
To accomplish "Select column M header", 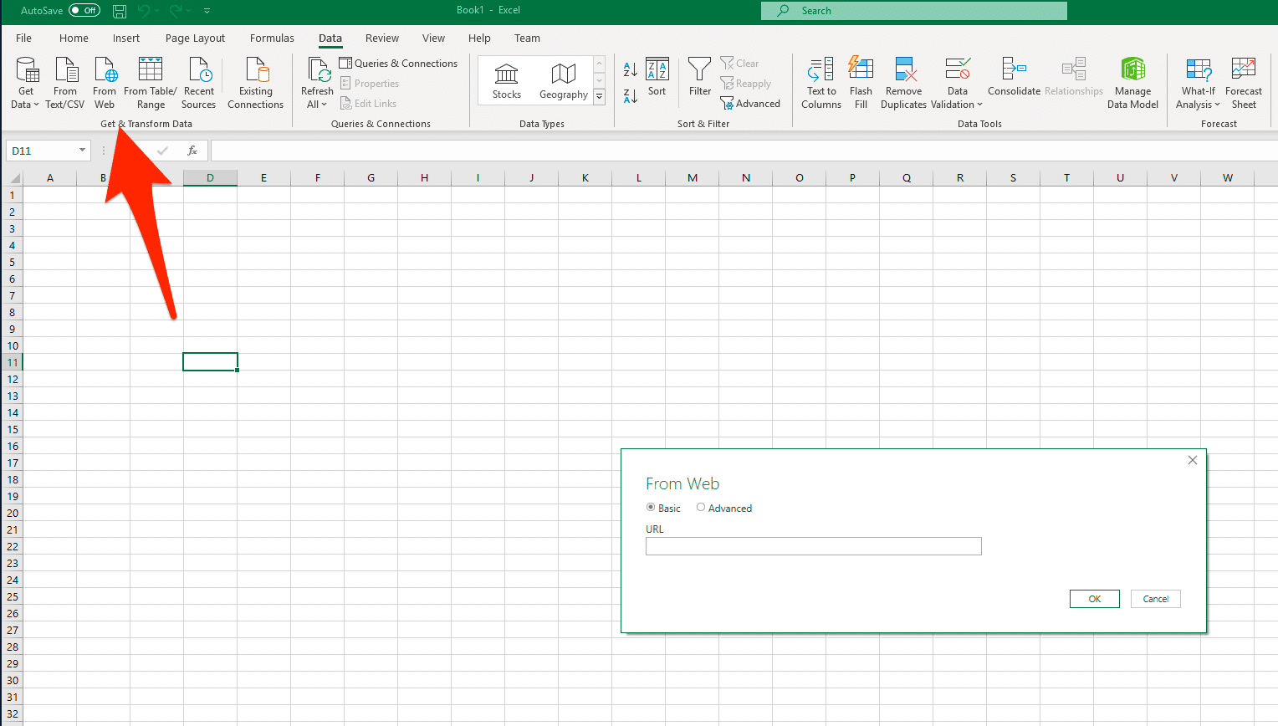I will [x=693, y=178].
